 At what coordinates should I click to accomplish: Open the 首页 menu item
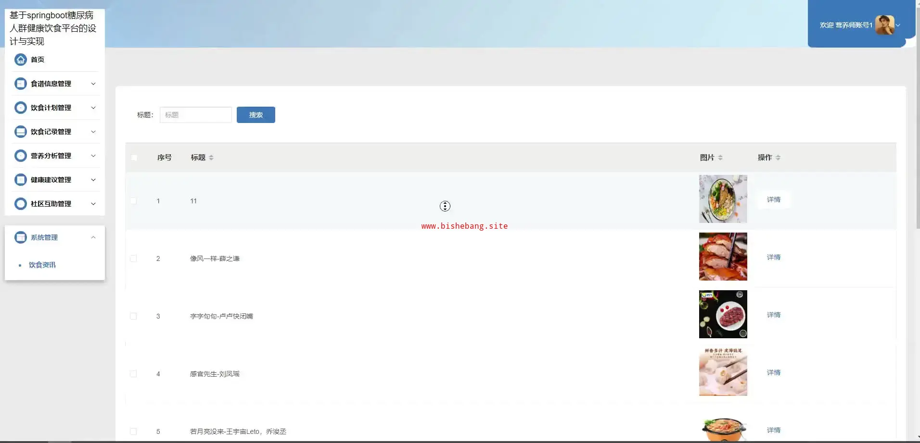tap(55, 60)
